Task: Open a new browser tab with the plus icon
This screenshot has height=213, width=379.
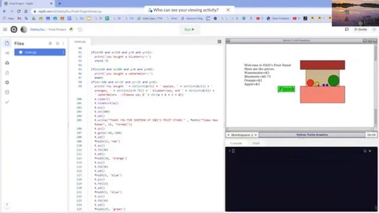Action: [60, 4]
